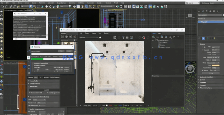
Task: Click the object name field in command panel
Action: click(210, 15)
